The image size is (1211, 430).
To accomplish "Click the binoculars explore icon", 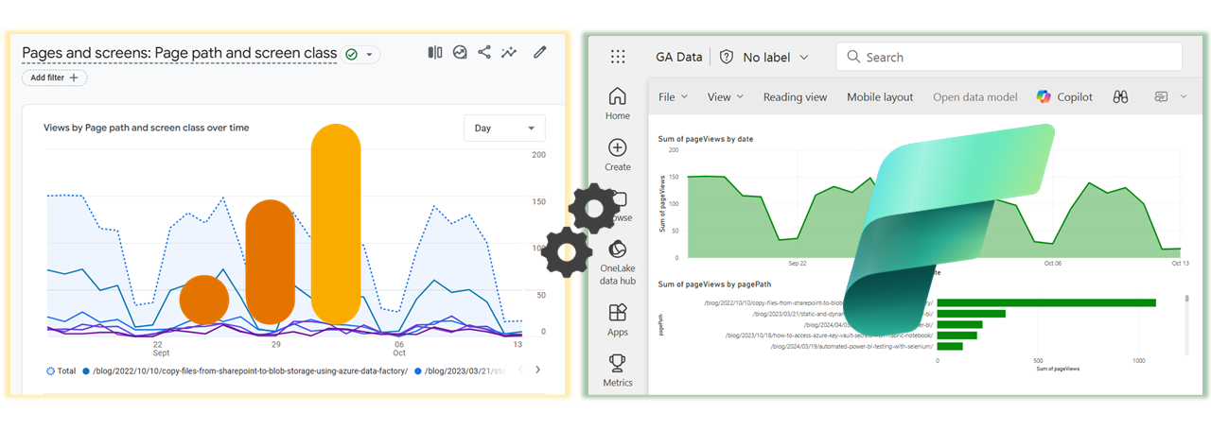I will 1121,96.
